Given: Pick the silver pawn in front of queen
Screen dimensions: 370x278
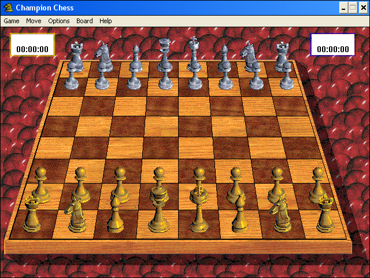Looking at the screenshot, I should (x=165, y=80).
